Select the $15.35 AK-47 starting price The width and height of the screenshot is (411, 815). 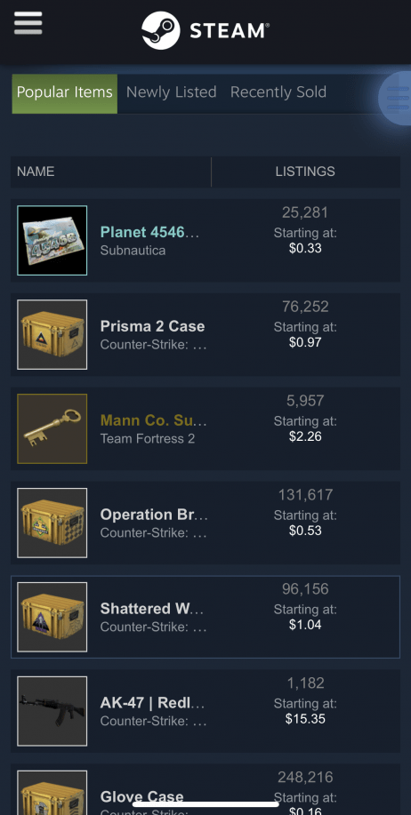click(x=305, y=719)
